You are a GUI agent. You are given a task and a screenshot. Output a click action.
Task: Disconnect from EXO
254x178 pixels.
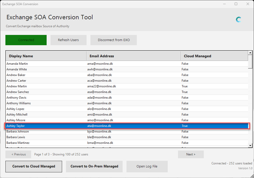point(114,40)
